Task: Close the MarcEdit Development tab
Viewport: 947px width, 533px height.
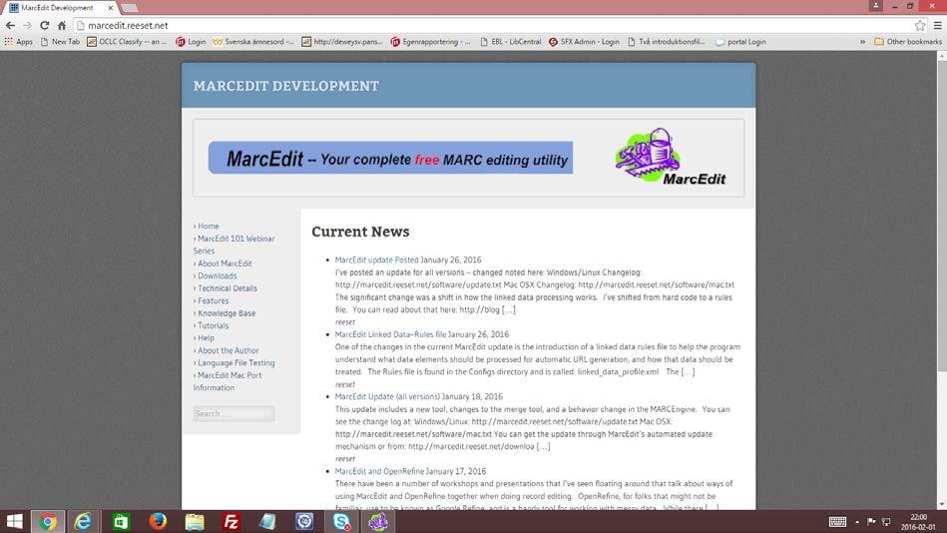Action: (x=111, y=8)
